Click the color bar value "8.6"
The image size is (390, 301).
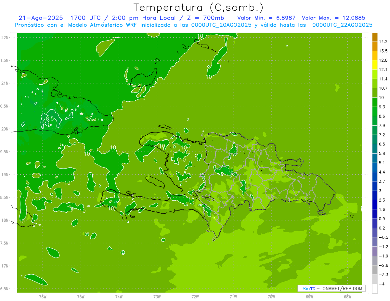pyautogui.click(x=382, y=116)
